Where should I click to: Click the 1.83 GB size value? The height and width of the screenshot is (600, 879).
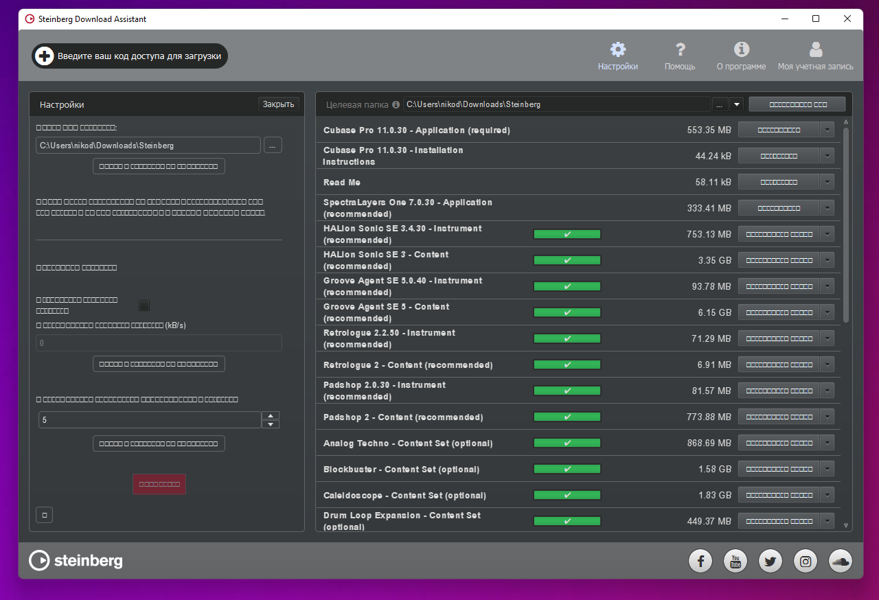pyautogui.click(x=715, y=495)
